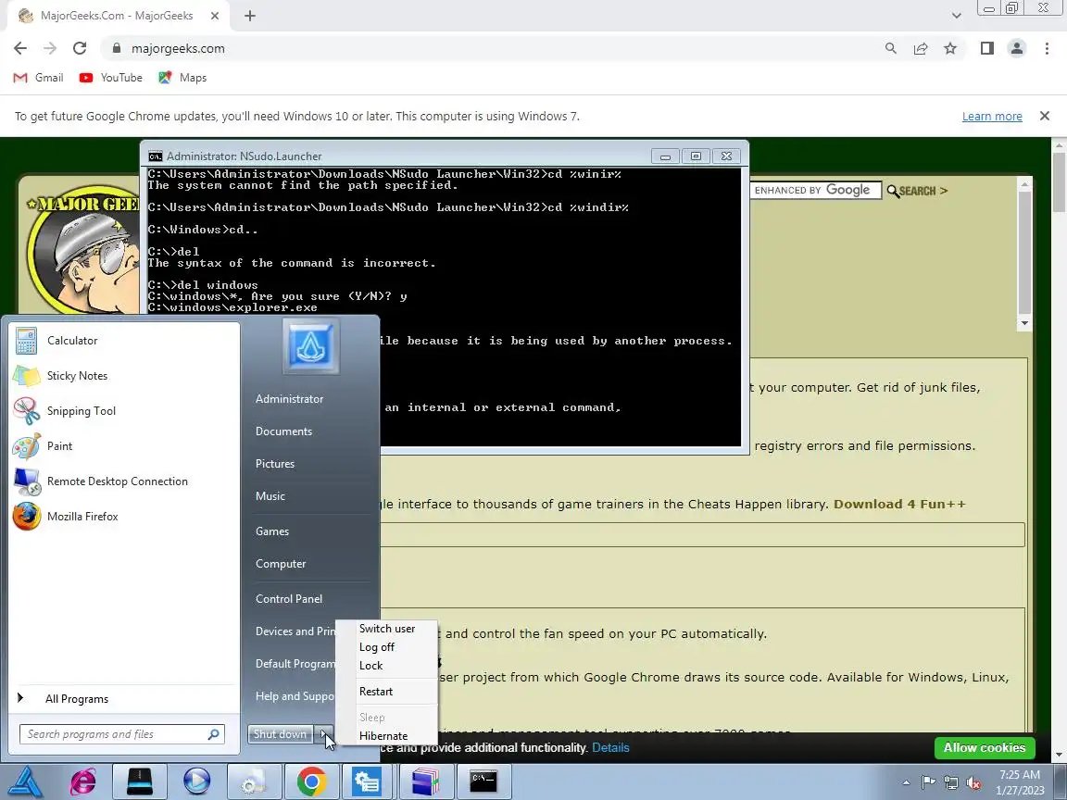Open Music from Start menu

pyautogui.click(x=270, y=496)
